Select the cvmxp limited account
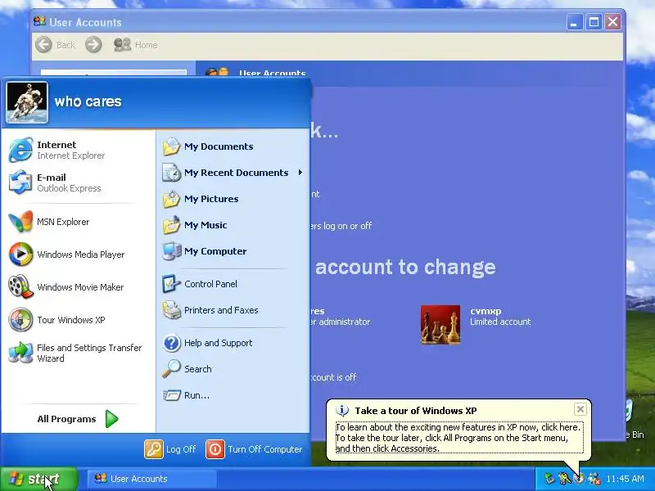 pos(476,324)
